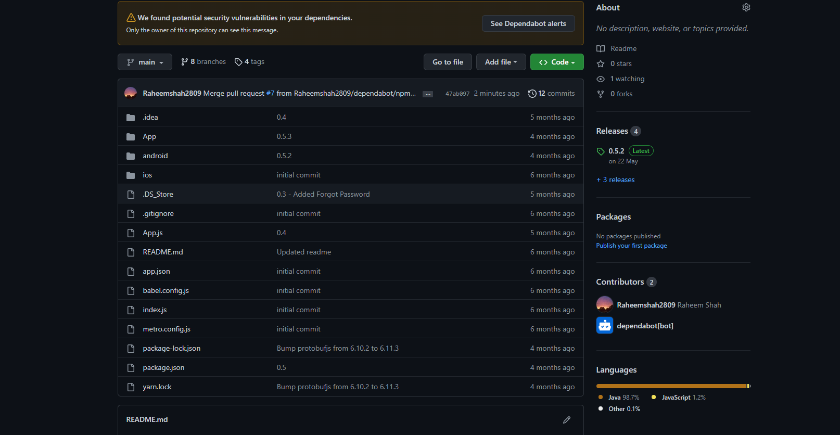Open the App folder
This screenshot has height=435, width=840.
click(x=149, y=136)
